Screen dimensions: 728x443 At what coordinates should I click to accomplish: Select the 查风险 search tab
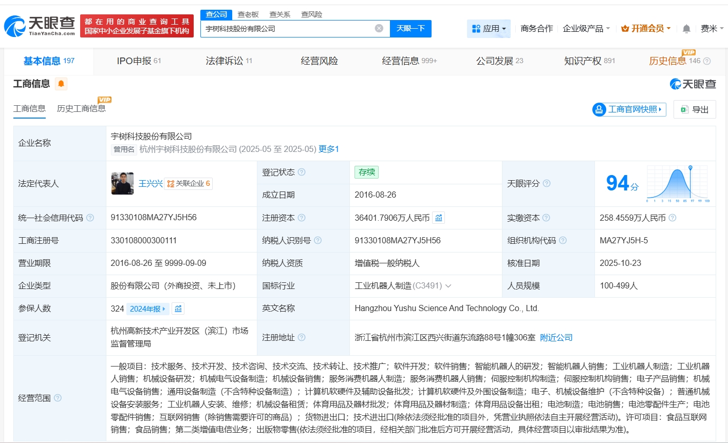click(312, 14)
